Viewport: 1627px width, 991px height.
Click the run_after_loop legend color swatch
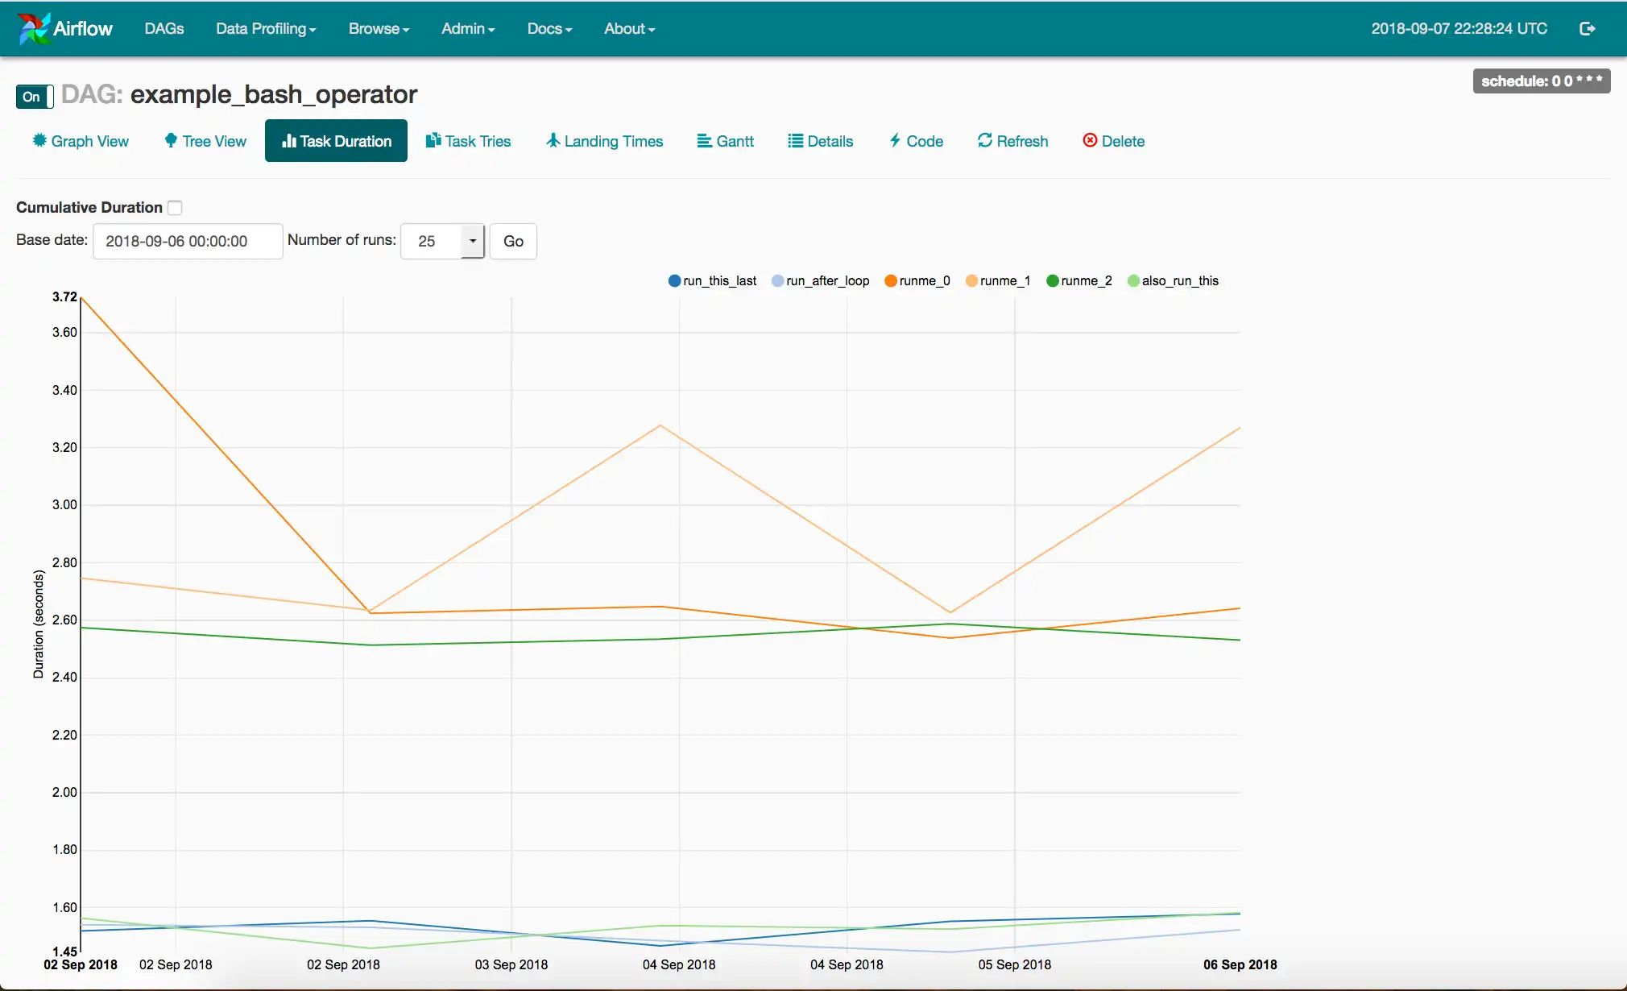click(x=776, y=280)
